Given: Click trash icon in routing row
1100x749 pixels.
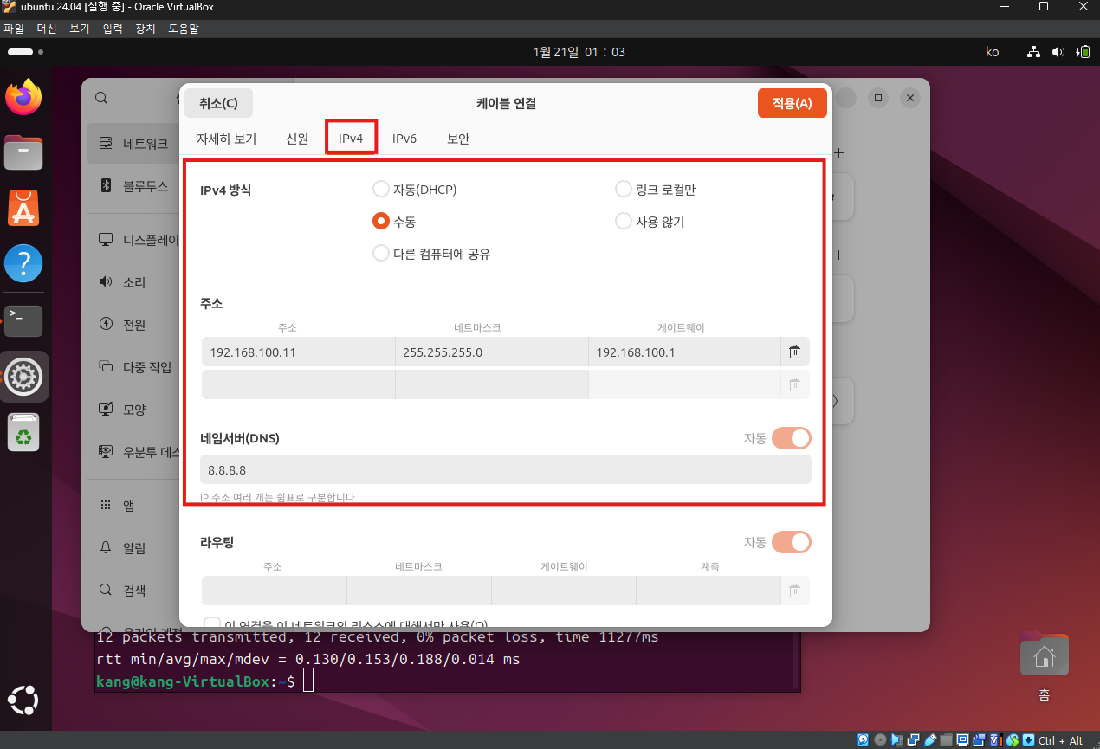Looking at the screenshot, I should (x=794, y=591).
